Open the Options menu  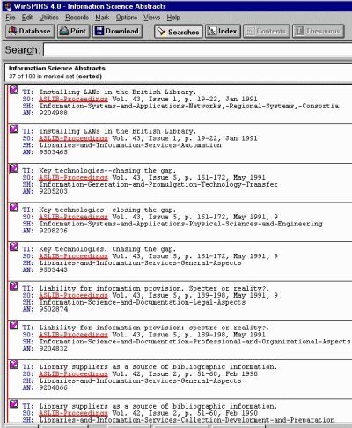pos(127,18)
